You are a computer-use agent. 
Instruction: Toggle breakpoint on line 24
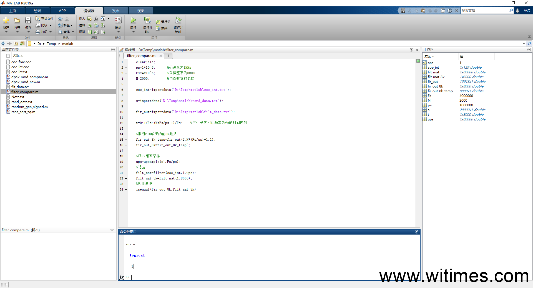[126, 189]
